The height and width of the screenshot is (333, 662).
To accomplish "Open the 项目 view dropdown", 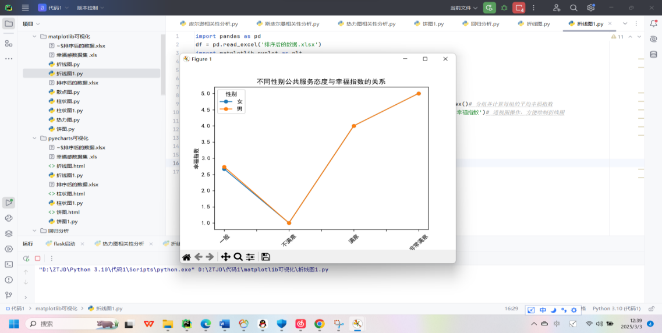I will click(x=31, y=24).
